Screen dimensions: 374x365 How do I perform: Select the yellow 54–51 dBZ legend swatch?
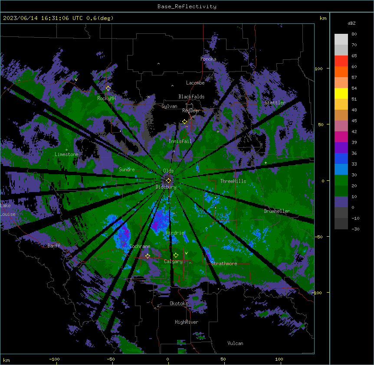click(x=341, y=93)
